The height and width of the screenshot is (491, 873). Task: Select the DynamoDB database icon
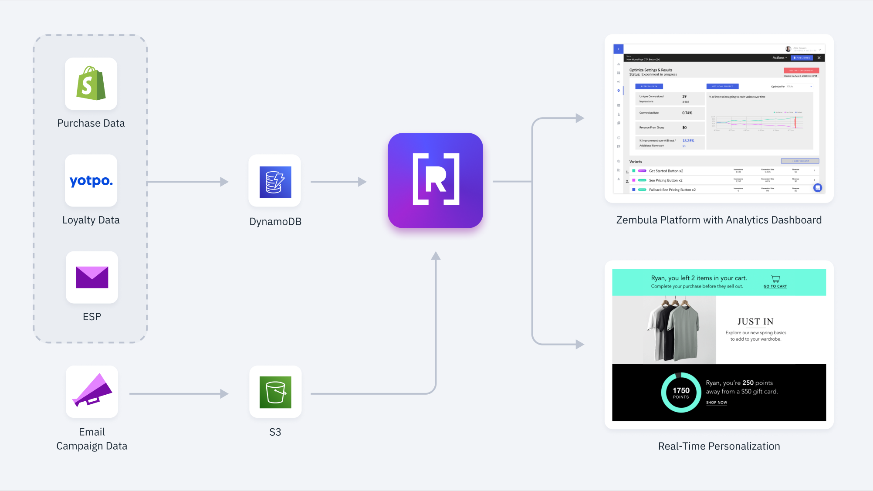pos(275,182)
